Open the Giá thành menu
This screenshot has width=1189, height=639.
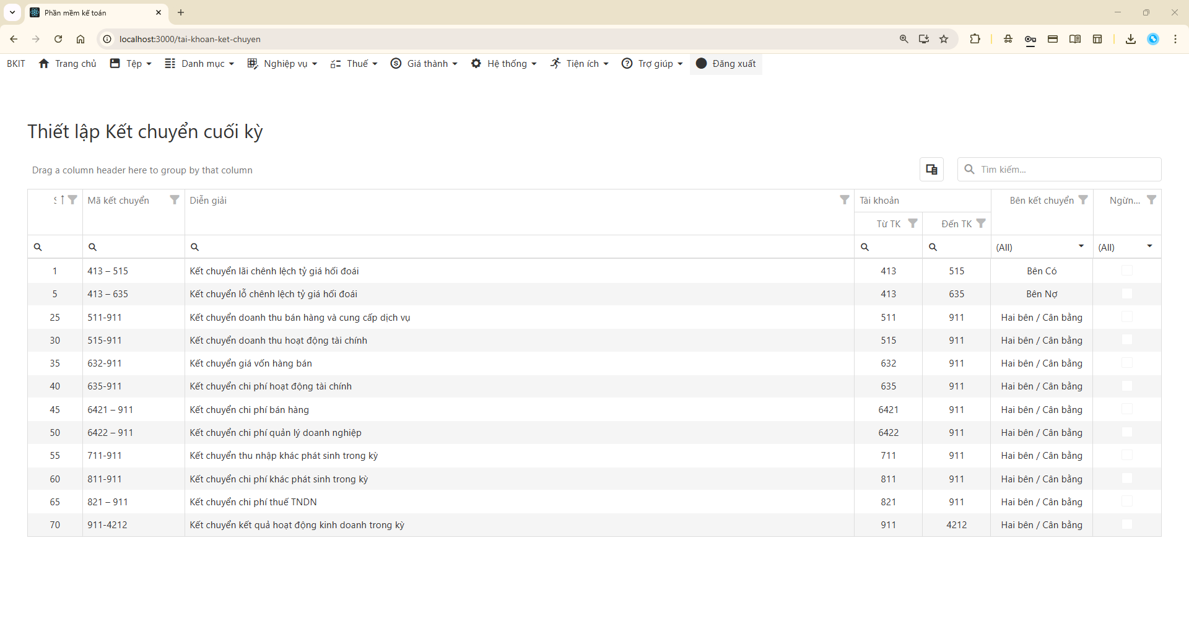(x=424, y=64)
